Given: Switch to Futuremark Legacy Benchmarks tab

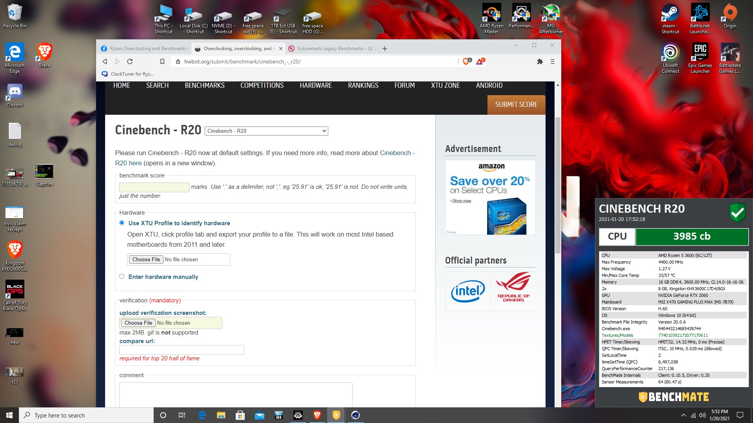Looking at the screenshot, I should pyautogui.click(x=333, y=49).
